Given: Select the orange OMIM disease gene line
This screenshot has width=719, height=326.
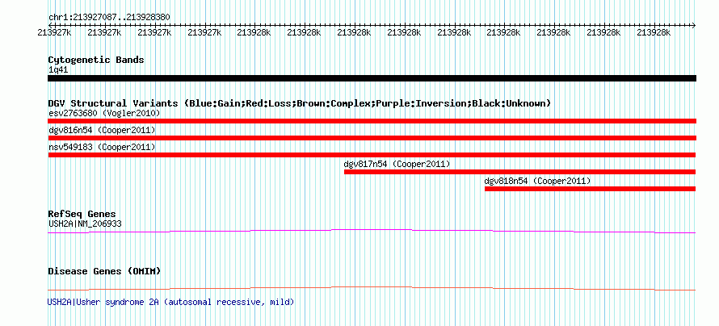Looking at the screenshot, I should pos(372,288).
